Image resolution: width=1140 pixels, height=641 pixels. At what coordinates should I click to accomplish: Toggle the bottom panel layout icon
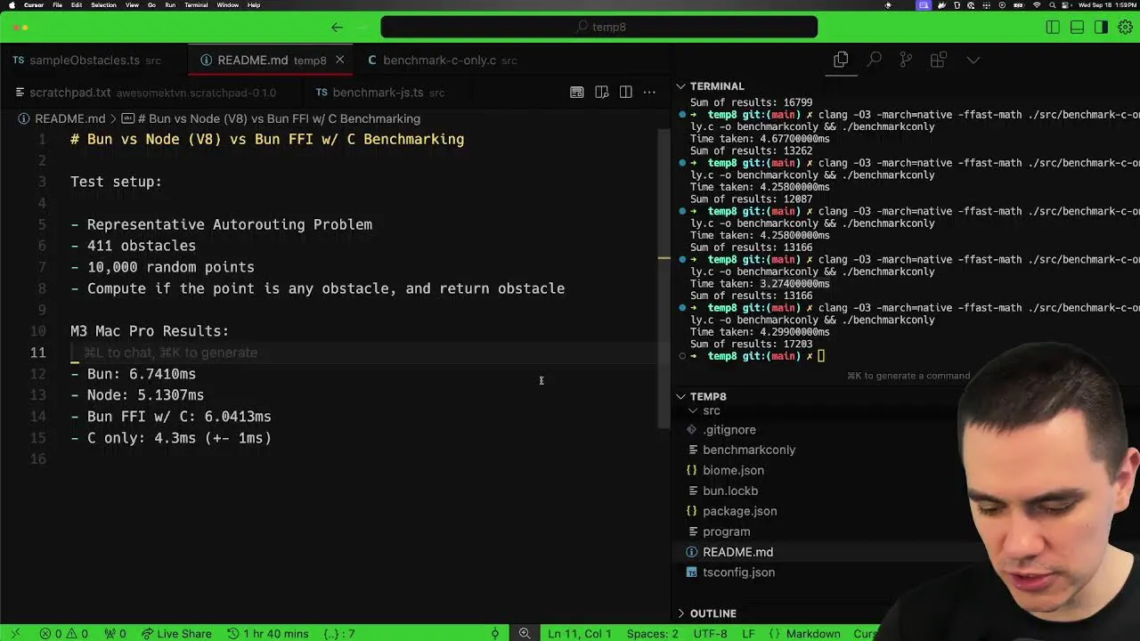click(1077, 27)
